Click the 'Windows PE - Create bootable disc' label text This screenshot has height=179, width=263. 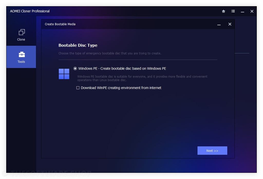click(122, 69)
